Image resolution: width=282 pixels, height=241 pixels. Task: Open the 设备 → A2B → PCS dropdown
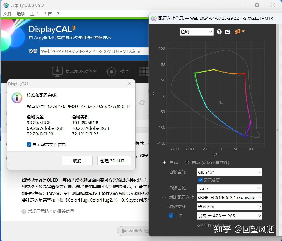[x=230, y=216]
